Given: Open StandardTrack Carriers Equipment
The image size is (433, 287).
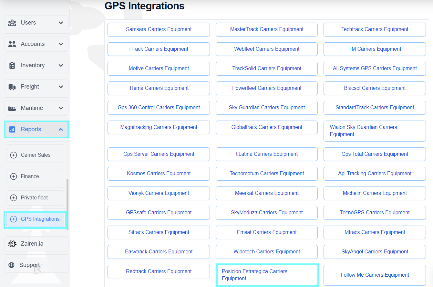Looking at the screenshot, I should [375, 108].
